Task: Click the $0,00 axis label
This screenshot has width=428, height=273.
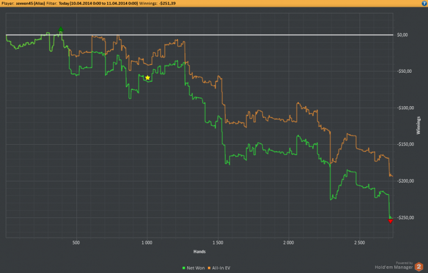Action: click(402, 35)
